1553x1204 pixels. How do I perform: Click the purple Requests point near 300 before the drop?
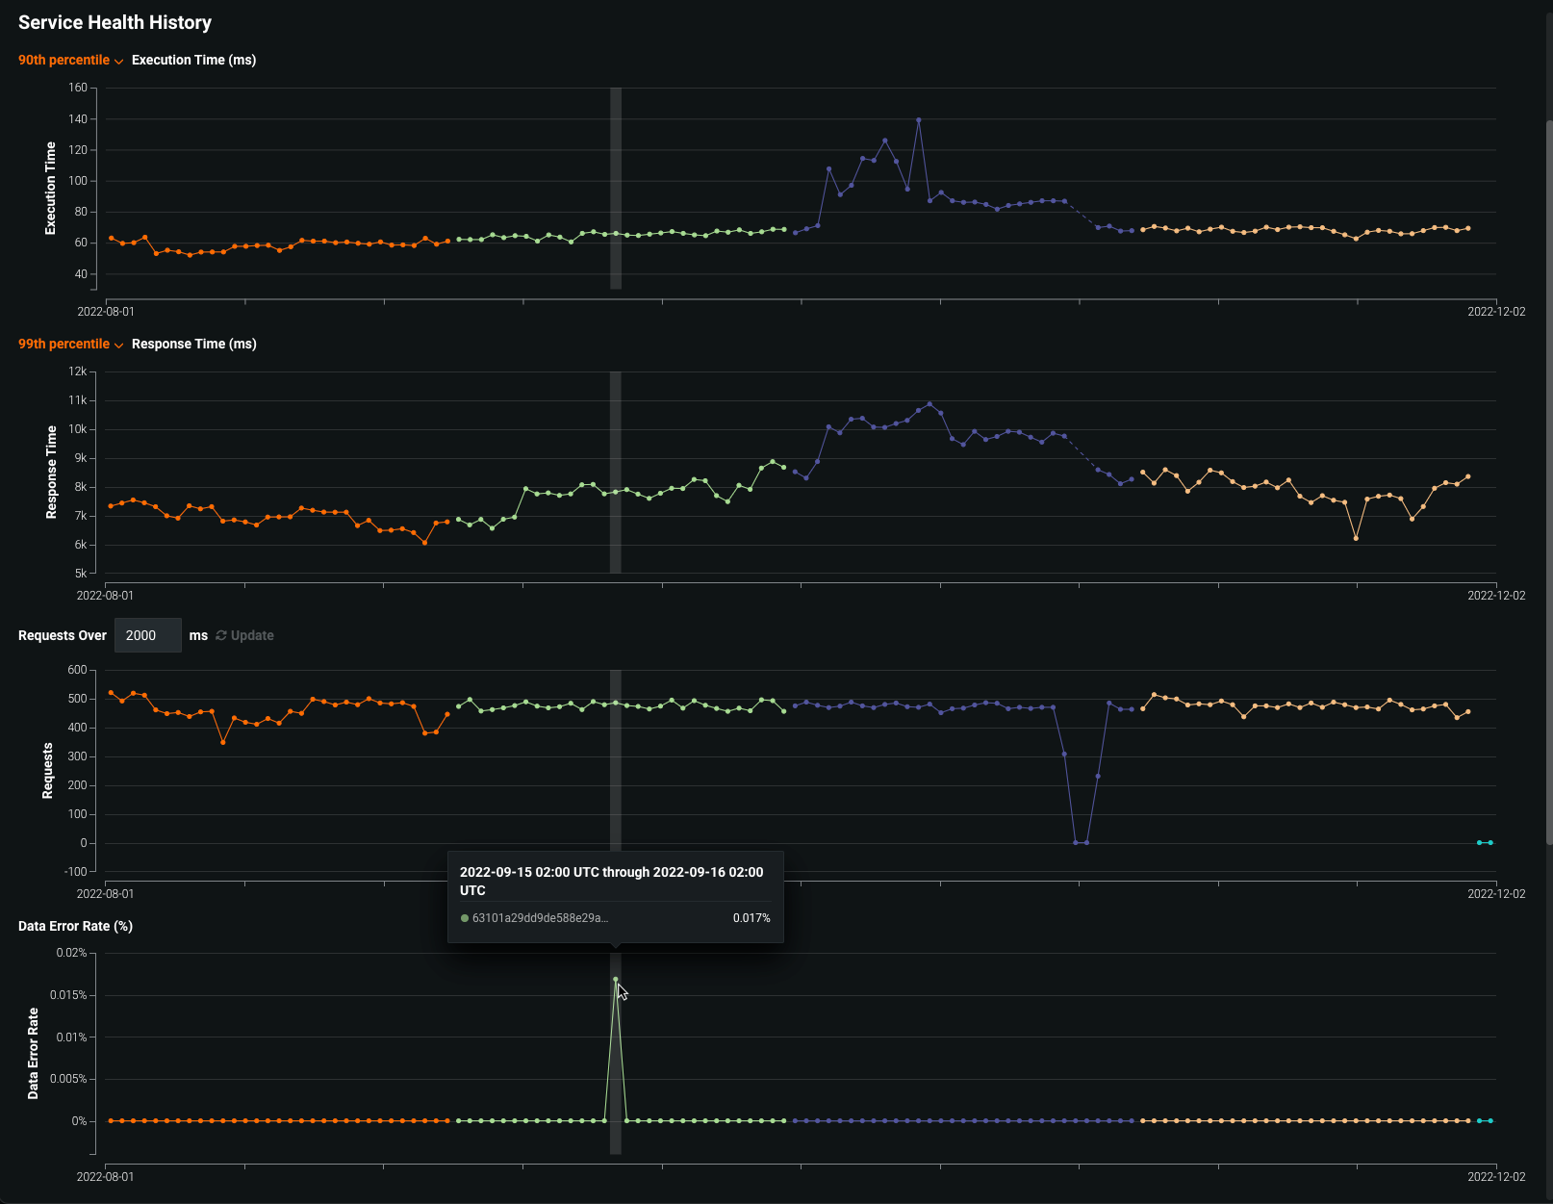coord(1064,755)
